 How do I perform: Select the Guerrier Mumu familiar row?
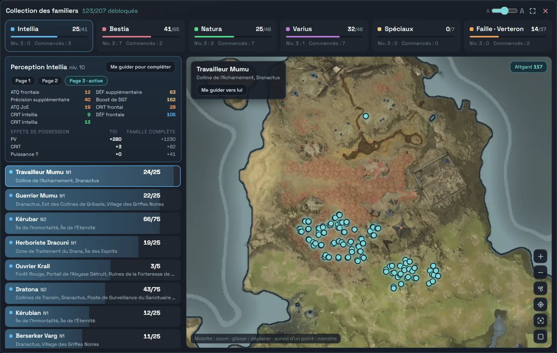point(93,200)
